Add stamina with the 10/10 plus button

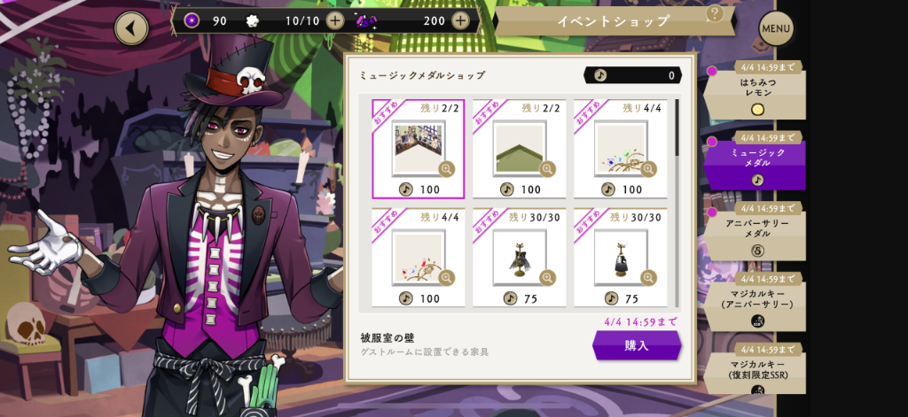334,21
